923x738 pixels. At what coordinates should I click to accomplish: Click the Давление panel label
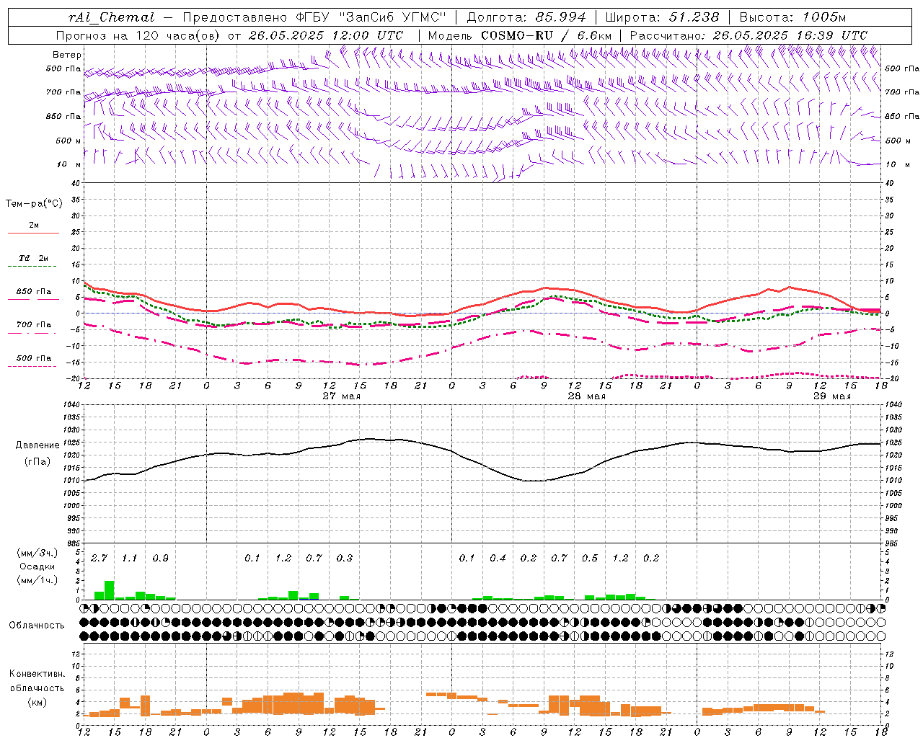pyautogui.click(x=37, y=445)
